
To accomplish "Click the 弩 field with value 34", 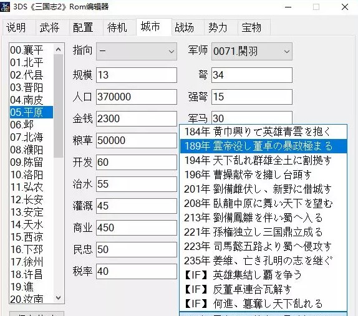I will (x=252, y=75).
